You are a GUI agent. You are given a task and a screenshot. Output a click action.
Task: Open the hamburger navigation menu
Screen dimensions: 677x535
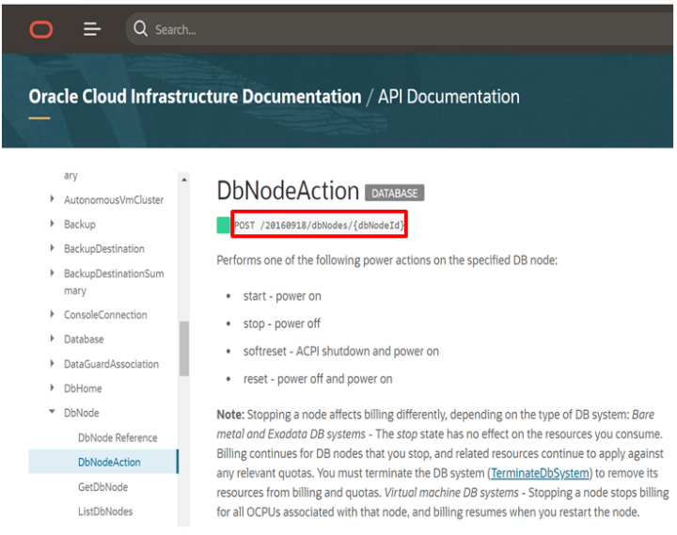[x=92, y=29]
